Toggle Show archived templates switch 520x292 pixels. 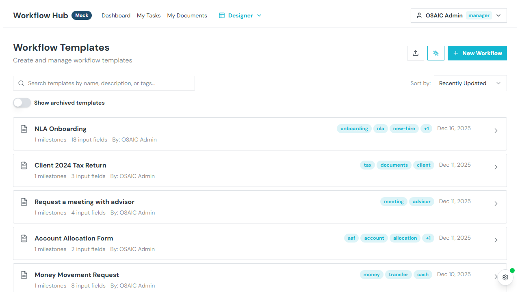[22, 103]
